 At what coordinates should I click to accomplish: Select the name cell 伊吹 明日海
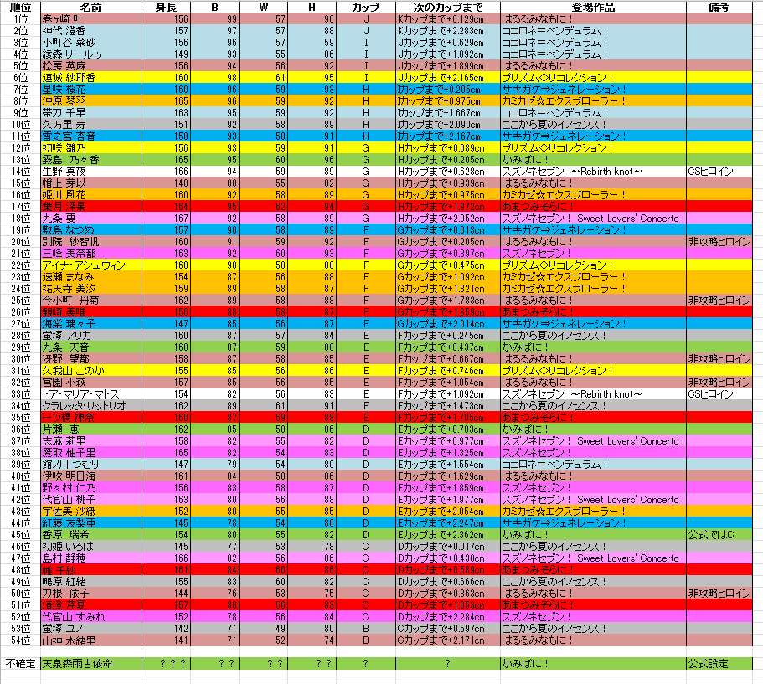pyautogui.click(x=91, y=476)
